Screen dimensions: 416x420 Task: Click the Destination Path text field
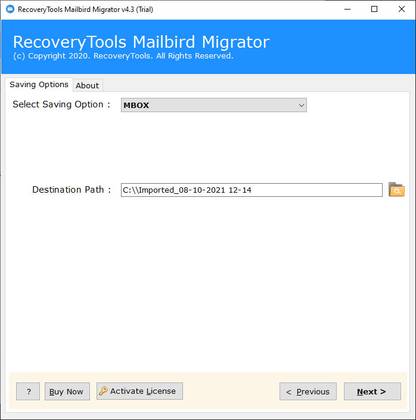coord(252,190)
